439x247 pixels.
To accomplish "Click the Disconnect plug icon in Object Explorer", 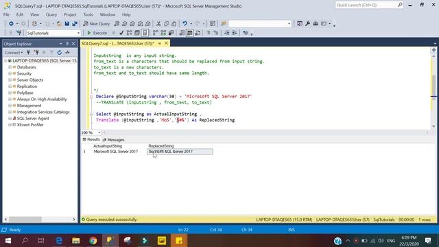I will pyautogui.click(x=36, y=52).
